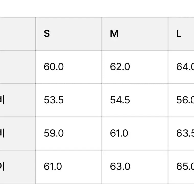Image resolution: width=194 pixels, height=194 pixels.
Task: Click the empty top-left header cell
Action: click(x=18, y=34)
